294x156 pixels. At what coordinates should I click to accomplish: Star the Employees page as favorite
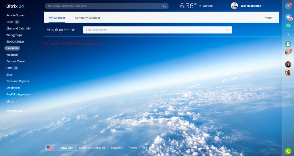73,30
